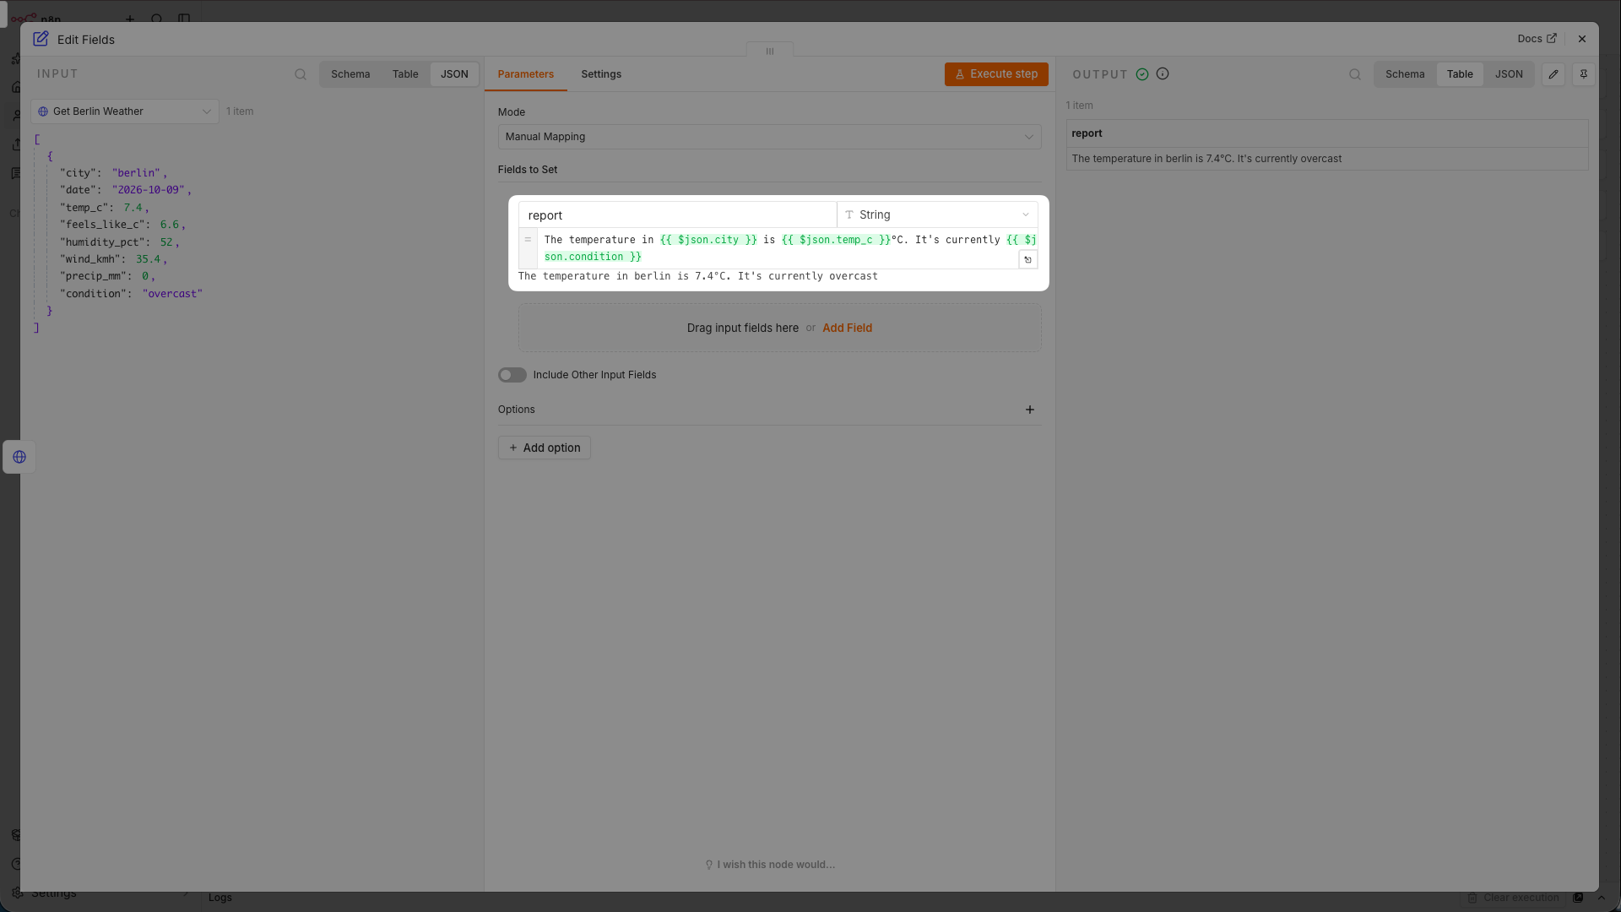Click the "overcast" value in input JSON
This screenshot has height=912, width=1621.
coord(172,294)
